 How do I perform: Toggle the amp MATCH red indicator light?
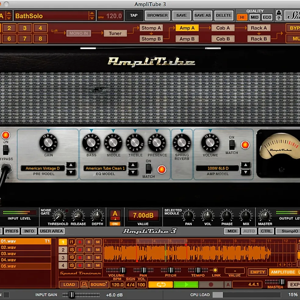tap(245, 145)
